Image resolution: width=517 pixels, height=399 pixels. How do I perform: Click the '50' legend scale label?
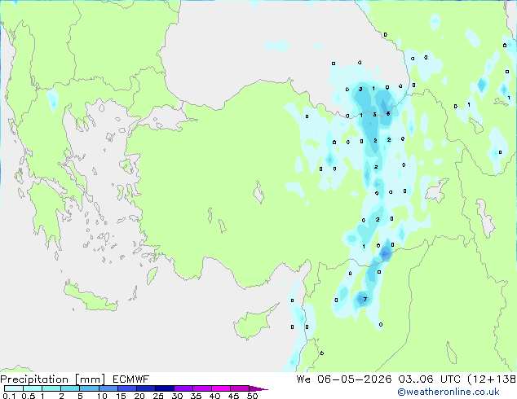click(252, 396)
